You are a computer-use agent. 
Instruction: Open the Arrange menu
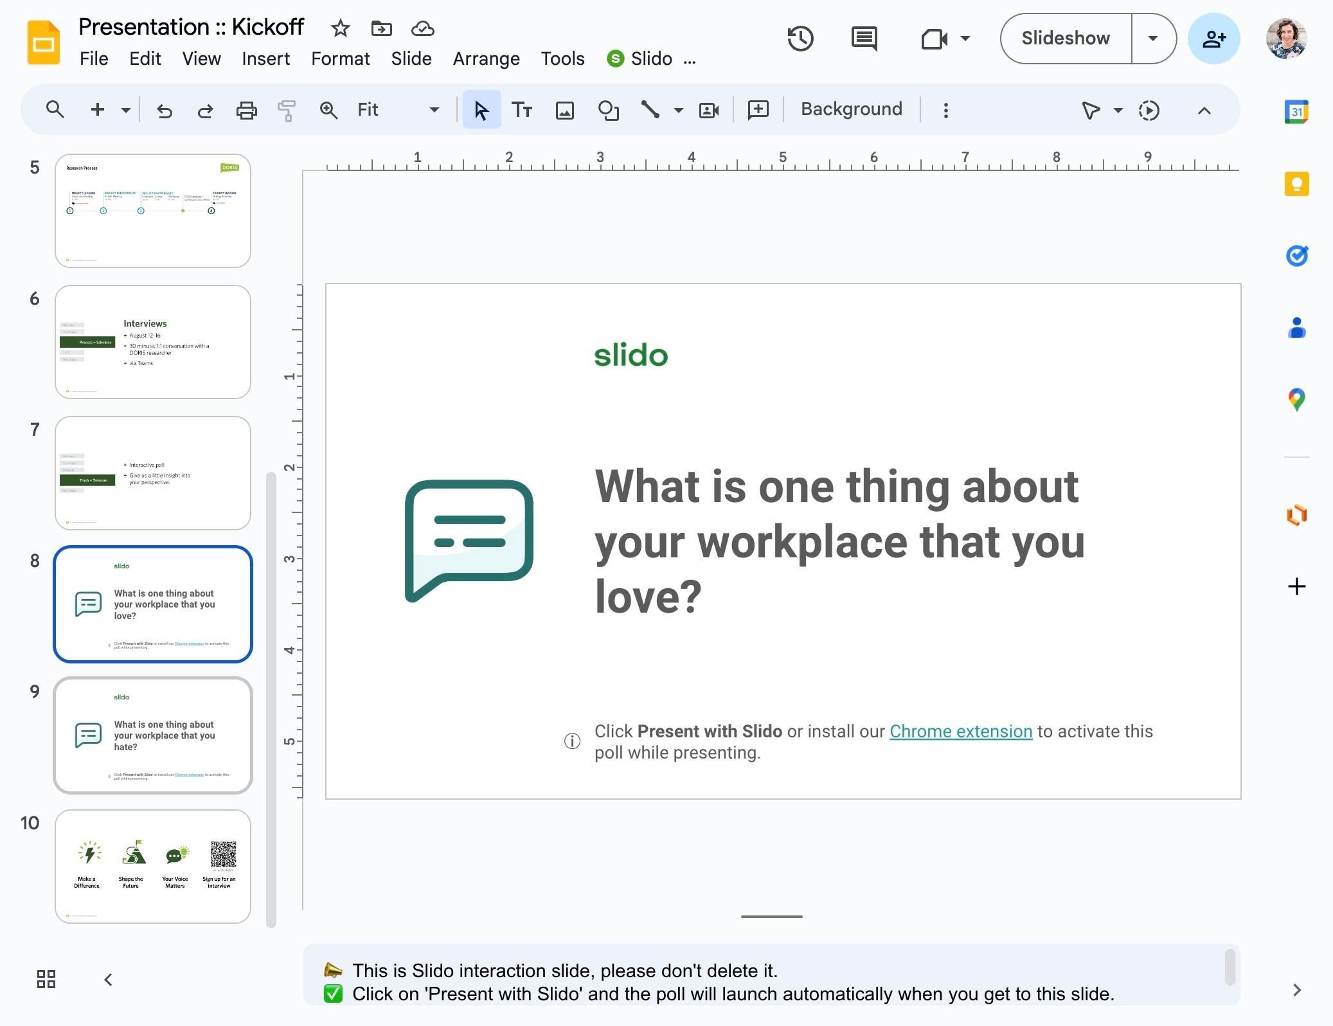coord(486,59)
